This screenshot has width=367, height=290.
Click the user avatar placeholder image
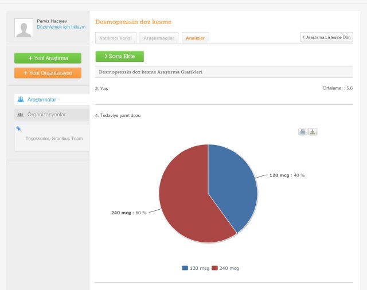pos(24,28)
